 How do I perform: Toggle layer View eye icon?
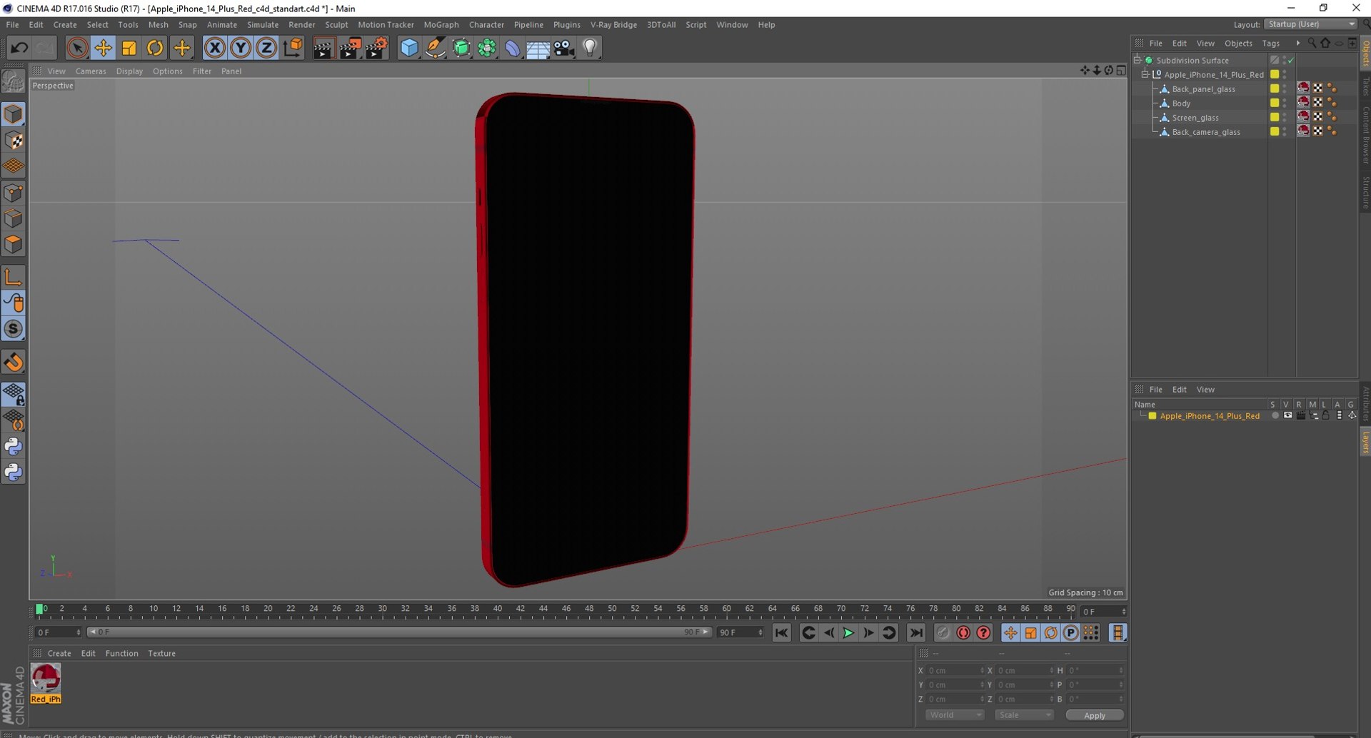point(1287,415)
